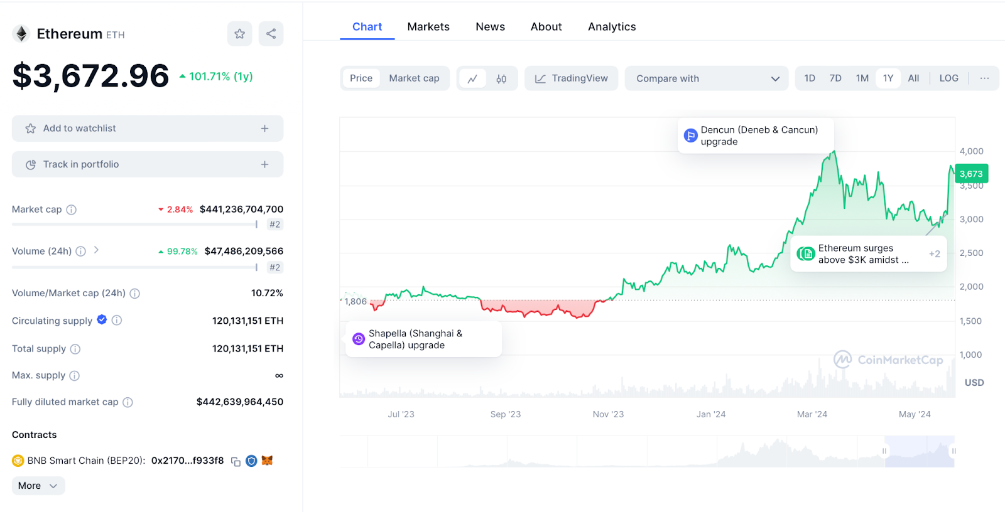The image size is (1005, 512).
Task: Star Ethereum as a favorite
Action: (239, 34)
